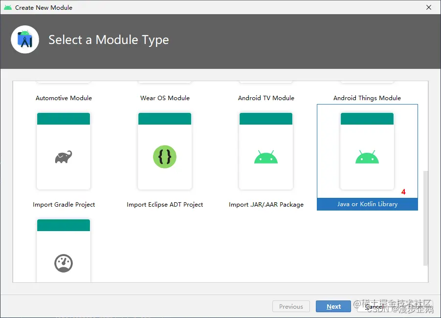Select the benchmark gauge module icon
Image resolution: width=441 pixels, height=318 pixels.
pyautogui.click(x=64, y=263)
